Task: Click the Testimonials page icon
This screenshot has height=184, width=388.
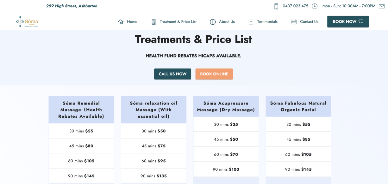Action: point(251,22)
